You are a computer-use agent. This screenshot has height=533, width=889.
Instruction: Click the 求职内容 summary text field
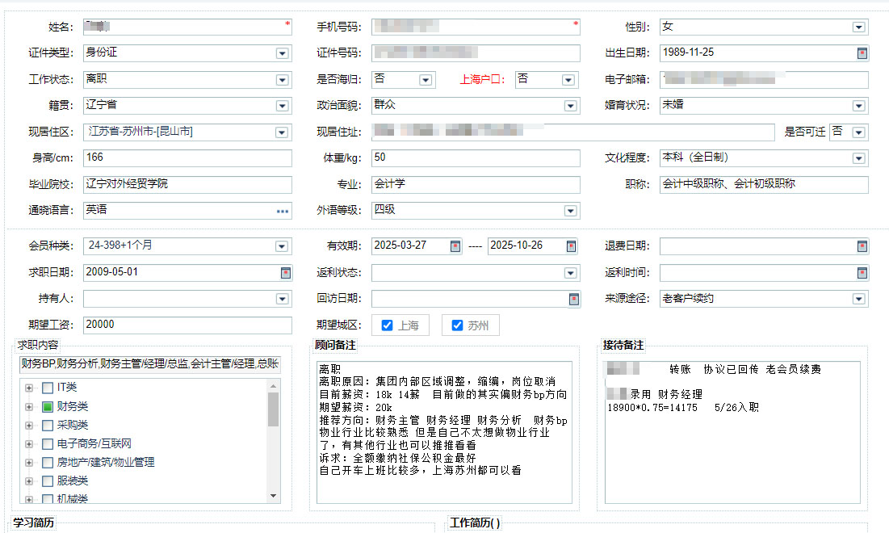(x=150, y=364)
